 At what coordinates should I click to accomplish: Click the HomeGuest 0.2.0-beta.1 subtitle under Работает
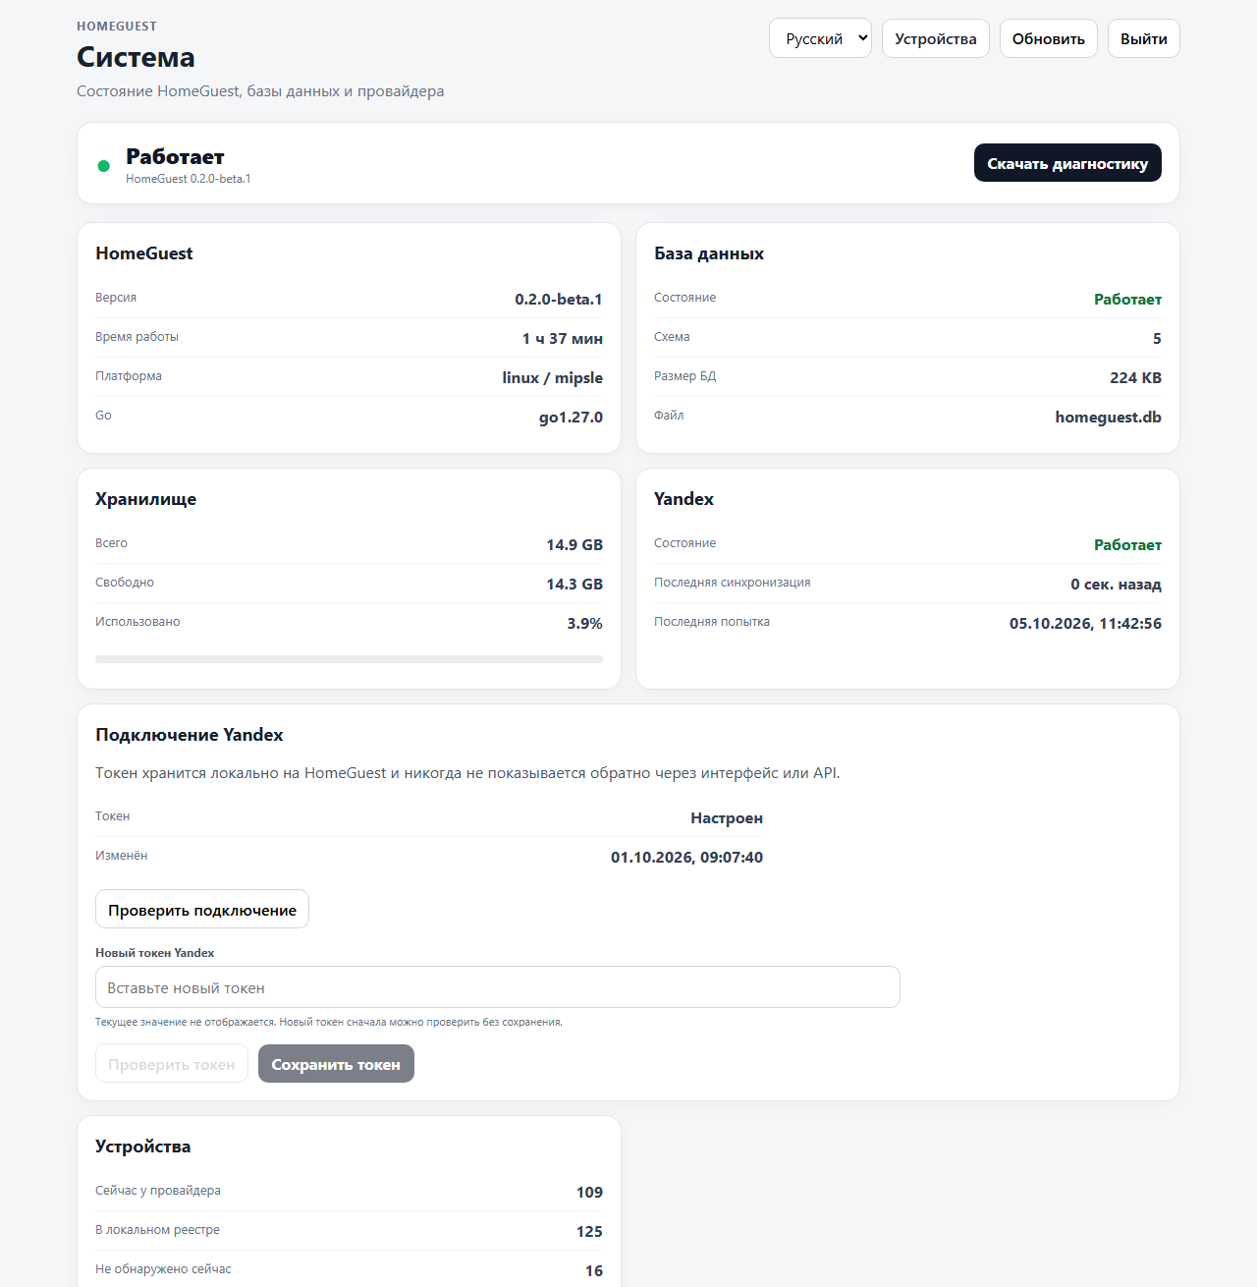tap(189, 179)
